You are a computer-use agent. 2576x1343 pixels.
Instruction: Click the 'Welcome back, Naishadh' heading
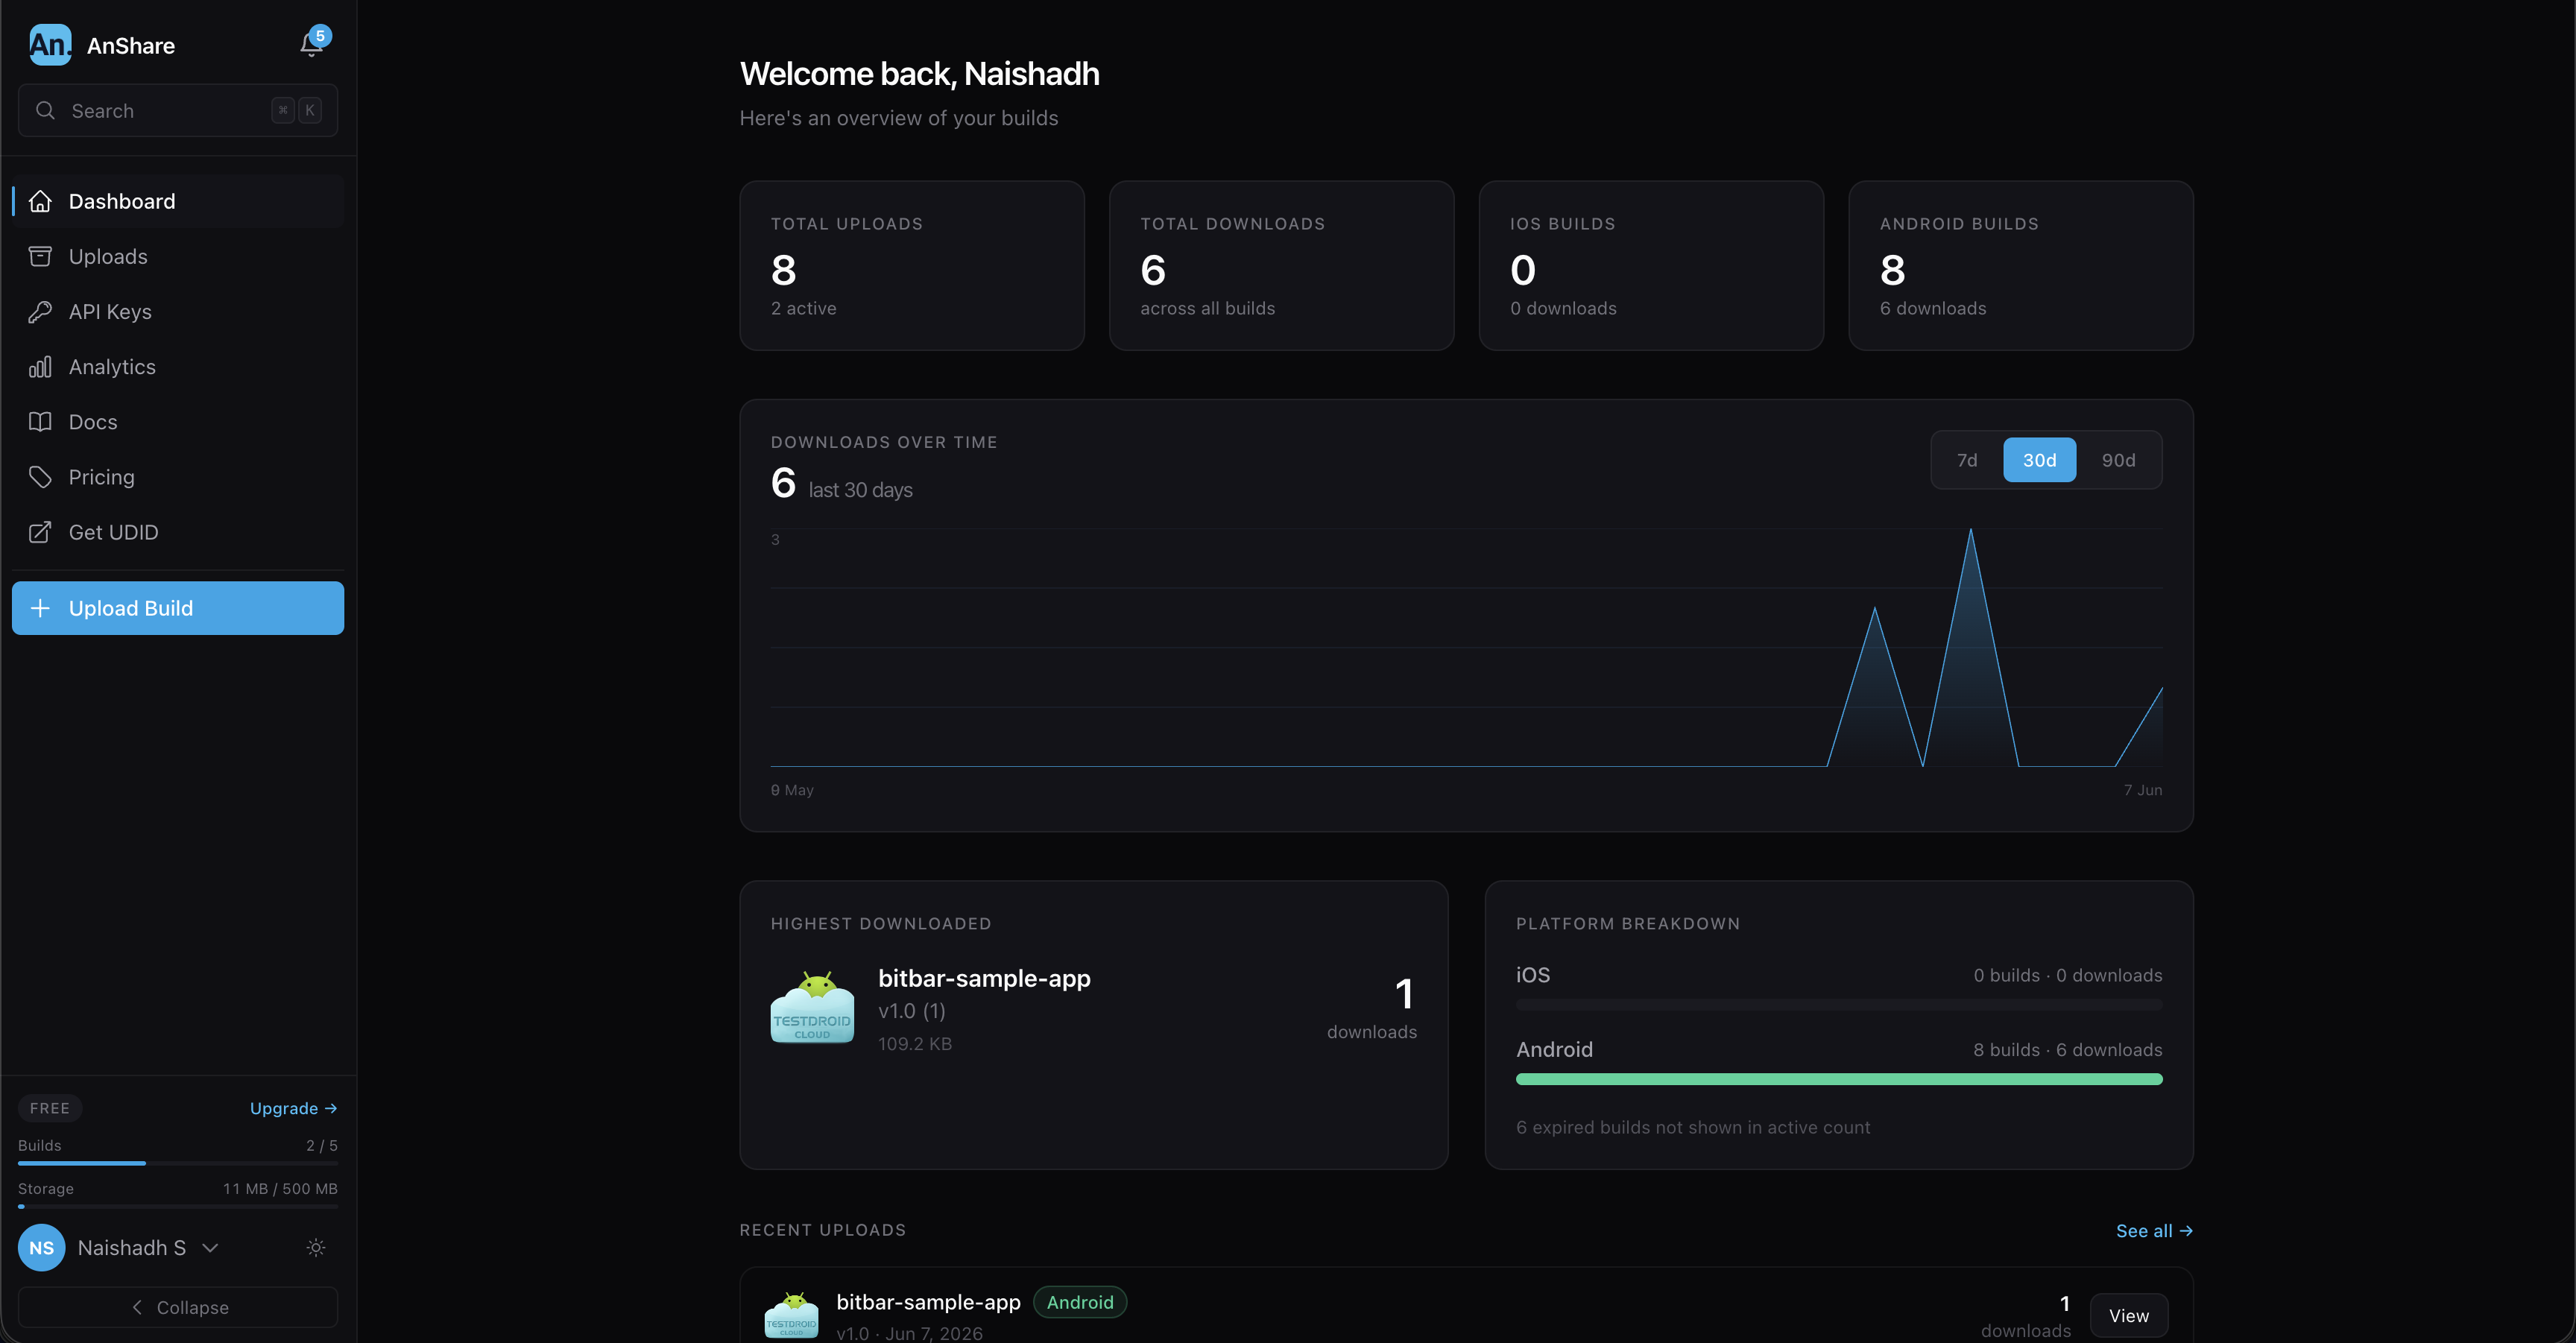pyautogui.click(x=920, y=73)
